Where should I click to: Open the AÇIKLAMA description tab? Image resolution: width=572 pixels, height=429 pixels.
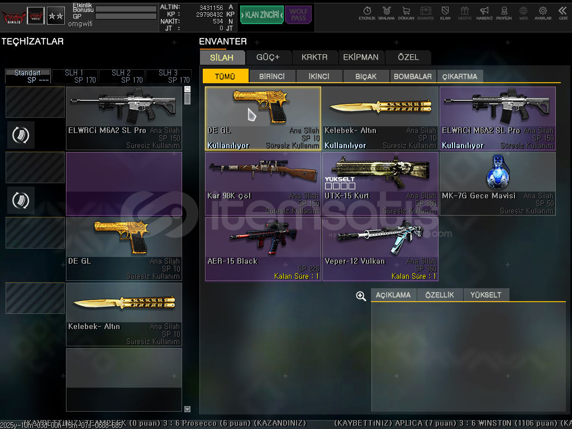click(393, 295)
